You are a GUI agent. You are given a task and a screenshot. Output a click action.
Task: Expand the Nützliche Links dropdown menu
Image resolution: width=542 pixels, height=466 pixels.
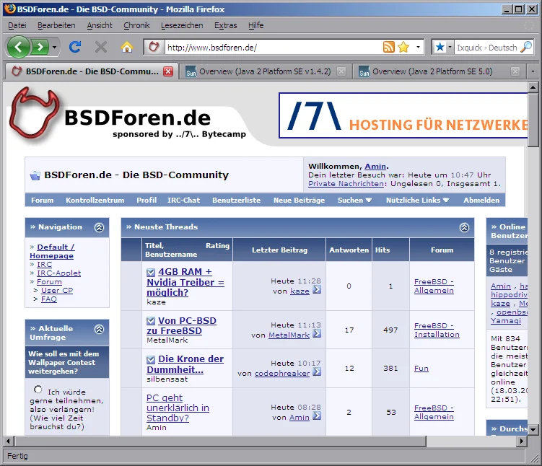(x=446, y=201)
